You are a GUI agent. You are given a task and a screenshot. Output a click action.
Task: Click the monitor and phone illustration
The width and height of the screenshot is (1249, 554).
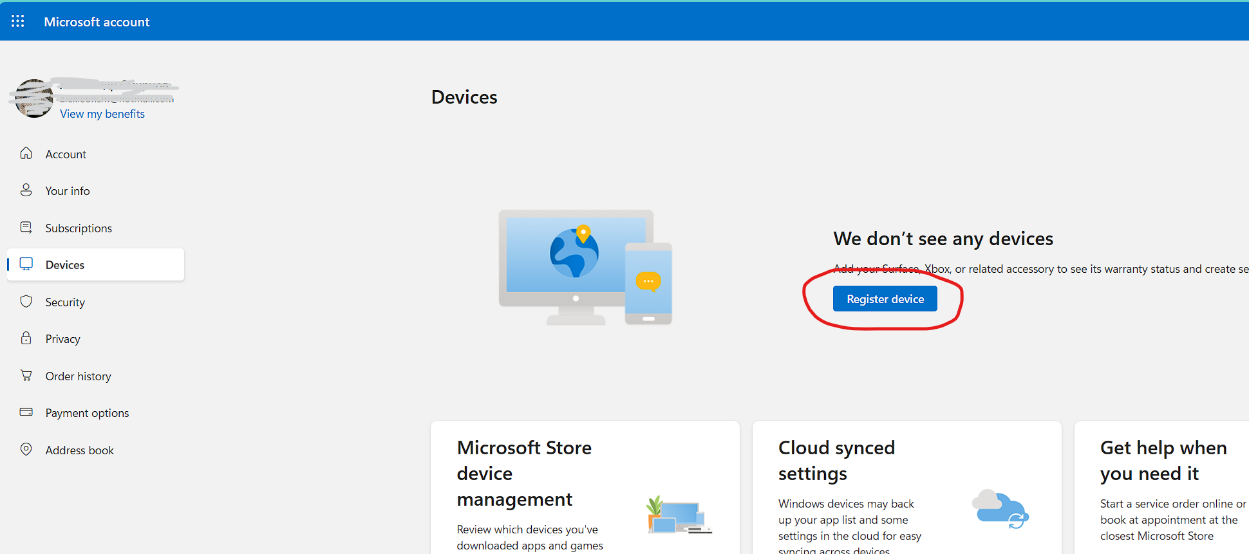pos(585,267)
